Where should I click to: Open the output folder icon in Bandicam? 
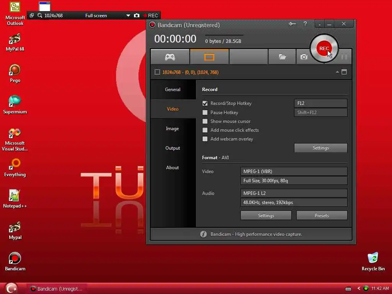[x=282, y=57]
